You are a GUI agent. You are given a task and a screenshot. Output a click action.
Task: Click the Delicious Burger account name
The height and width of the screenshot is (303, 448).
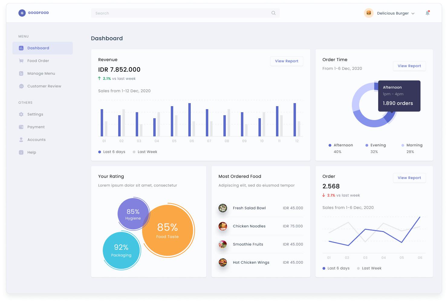point(393,13)
